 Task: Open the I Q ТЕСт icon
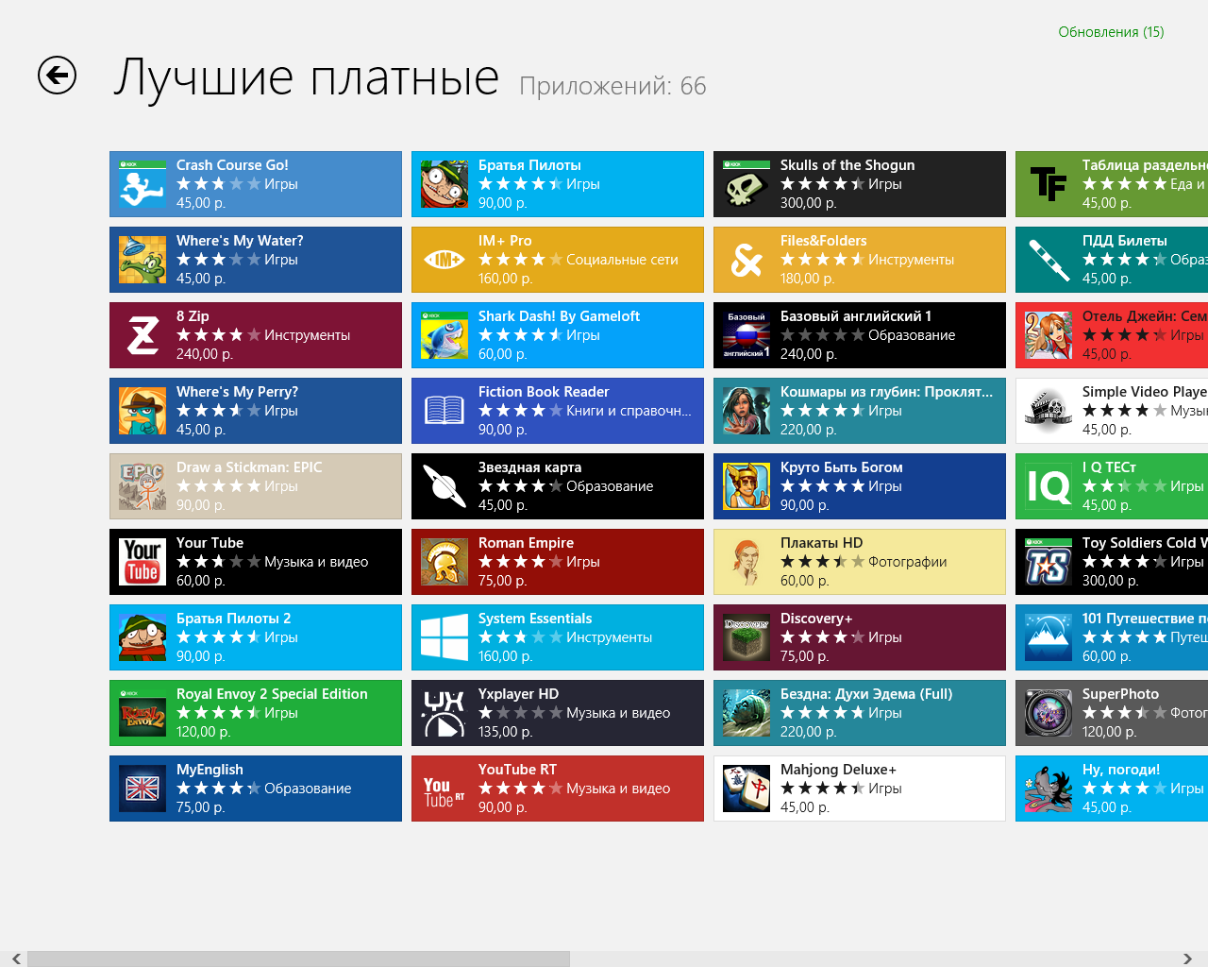(x=1049, y=486)
